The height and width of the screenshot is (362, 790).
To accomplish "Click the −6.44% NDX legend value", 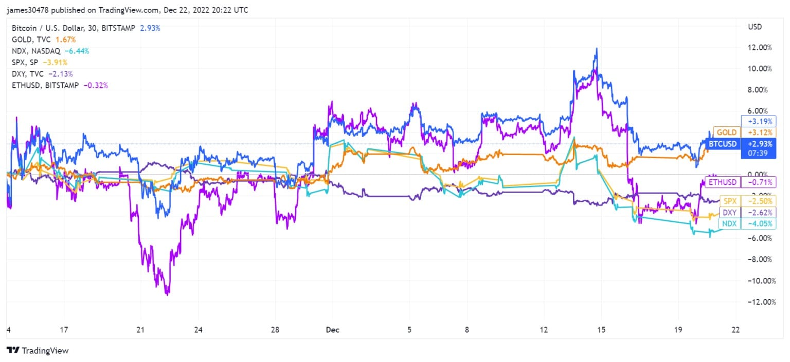I will (77, 51).
